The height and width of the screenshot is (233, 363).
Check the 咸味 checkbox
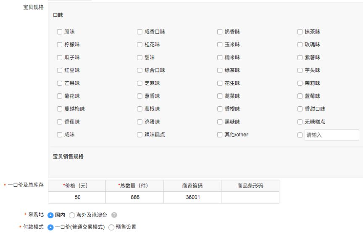click(60, 135)
